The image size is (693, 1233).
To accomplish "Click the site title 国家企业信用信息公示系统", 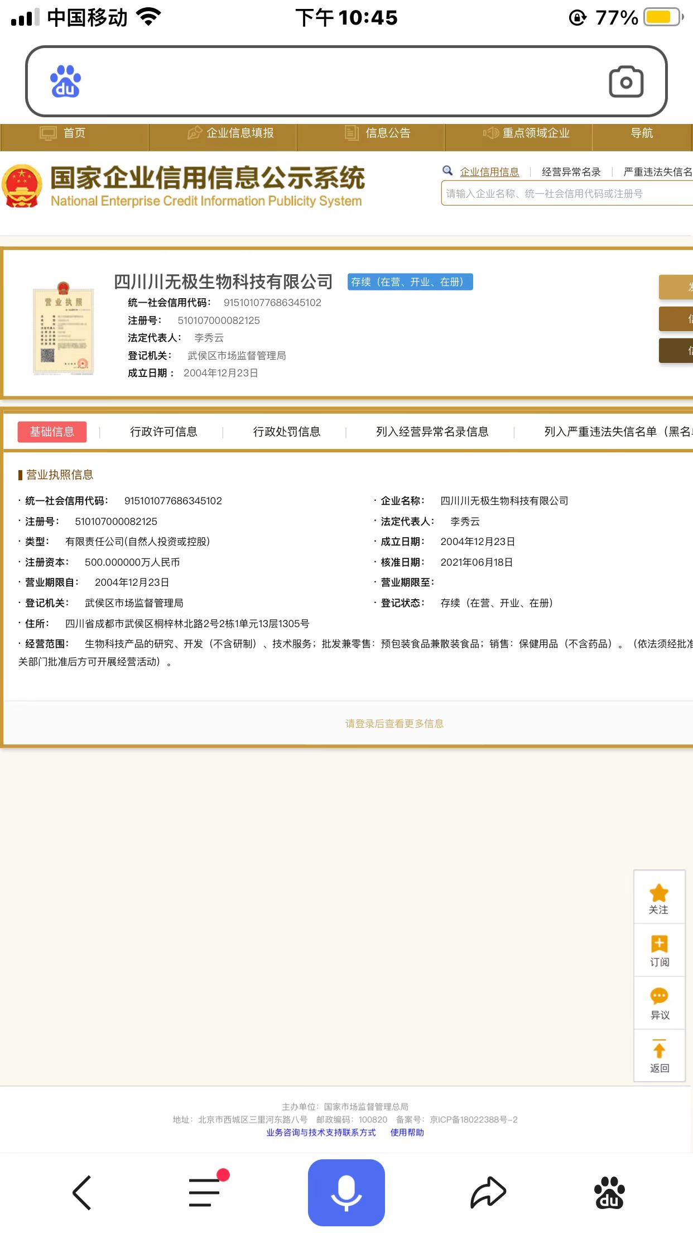I will (x=208, y=178).
